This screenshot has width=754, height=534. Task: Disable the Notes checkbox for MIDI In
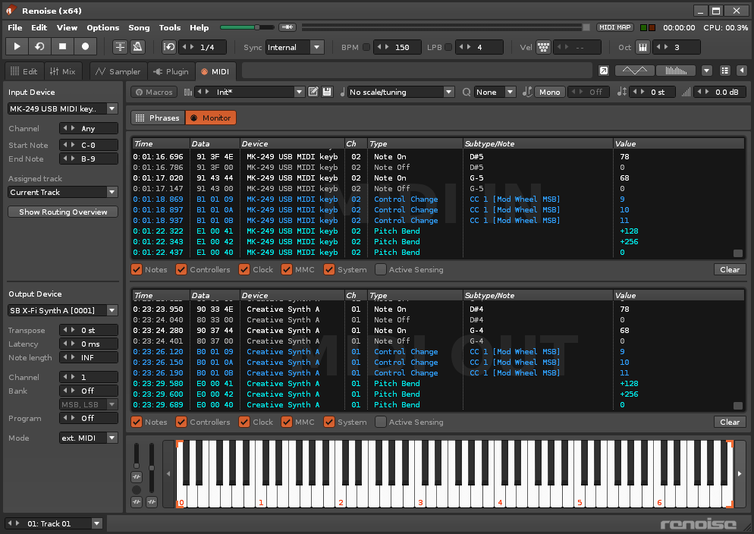[137, 269]
